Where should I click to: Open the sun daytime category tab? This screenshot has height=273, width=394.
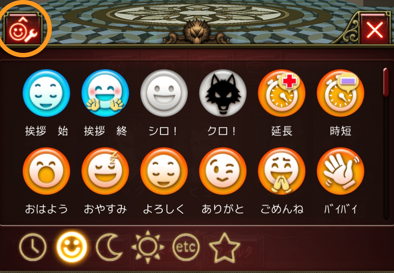point(148,247)
